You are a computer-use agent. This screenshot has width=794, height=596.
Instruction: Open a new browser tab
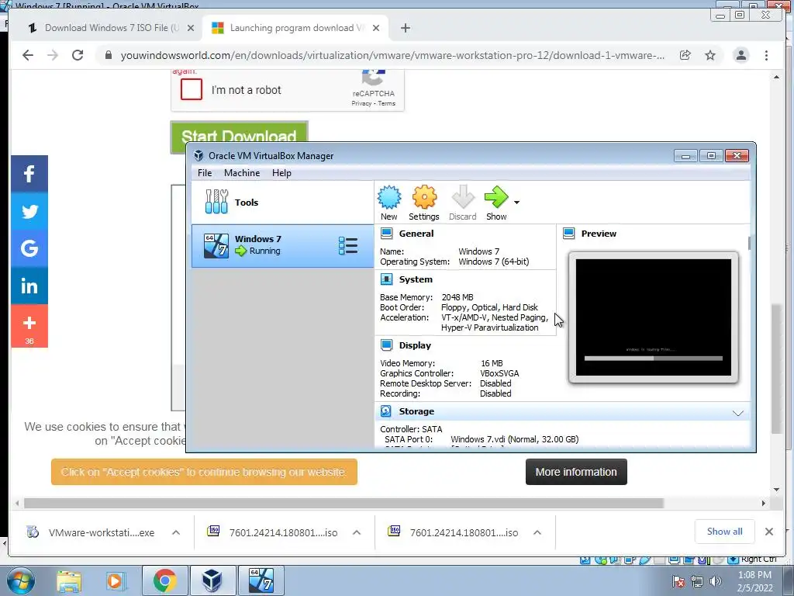point(405,28)
